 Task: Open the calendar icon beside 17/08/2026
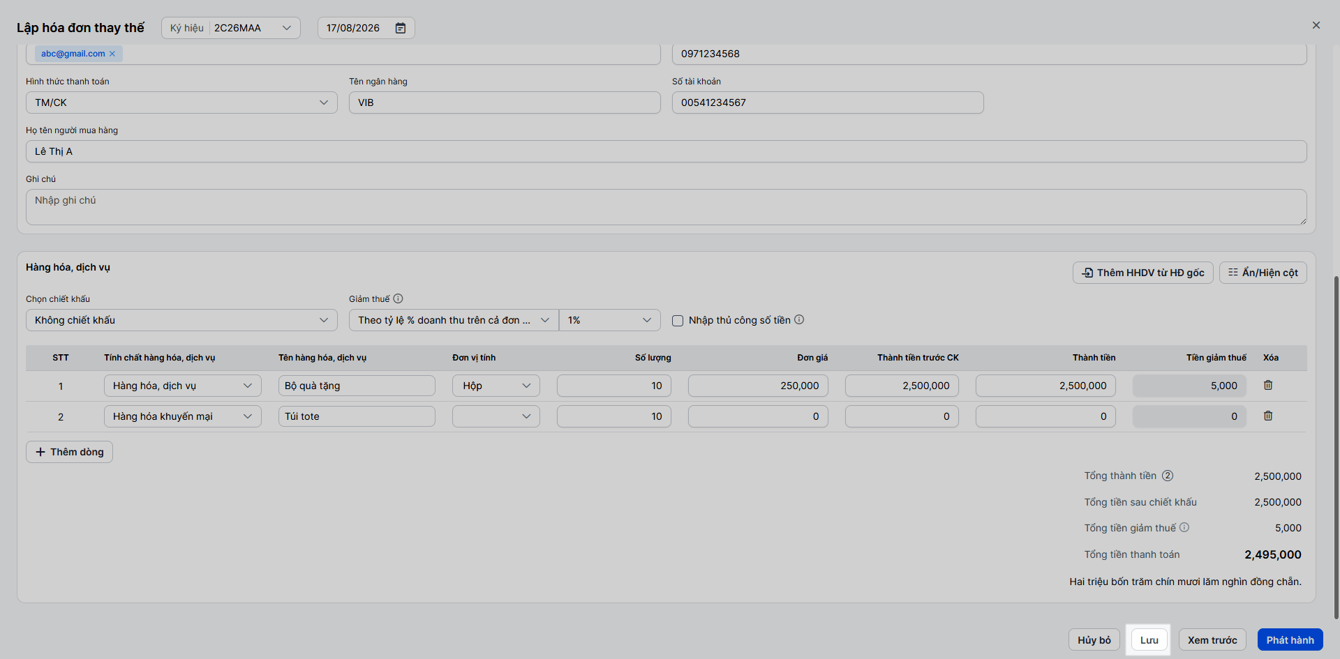point(401,28)
